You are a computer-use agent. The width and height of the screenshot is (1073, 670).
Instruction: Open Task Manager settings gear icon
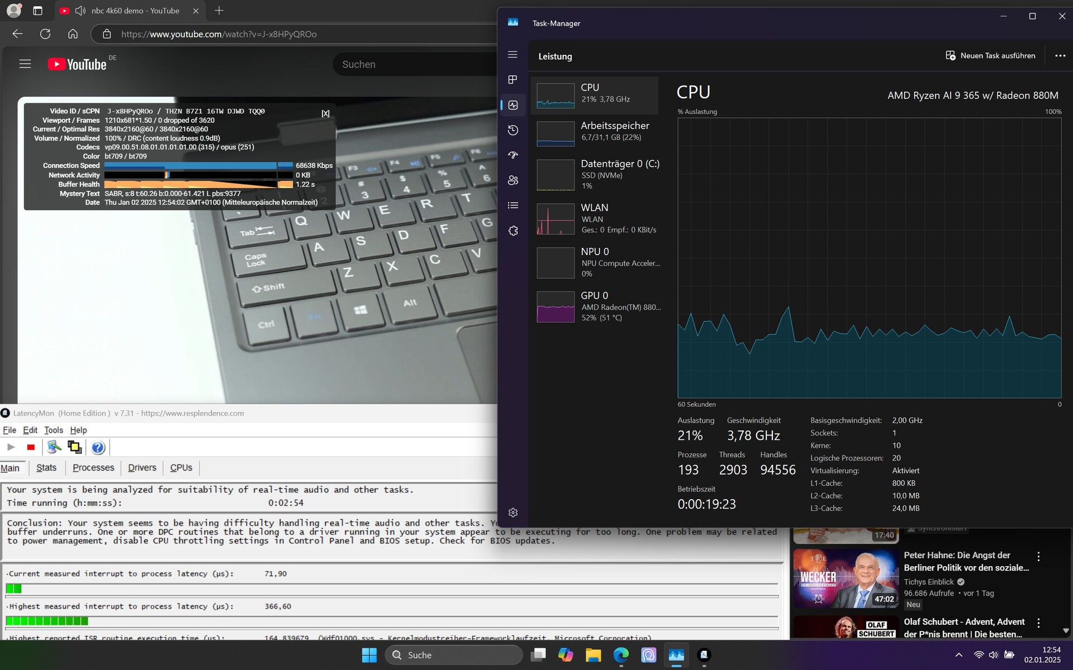[x=512, y=513]
